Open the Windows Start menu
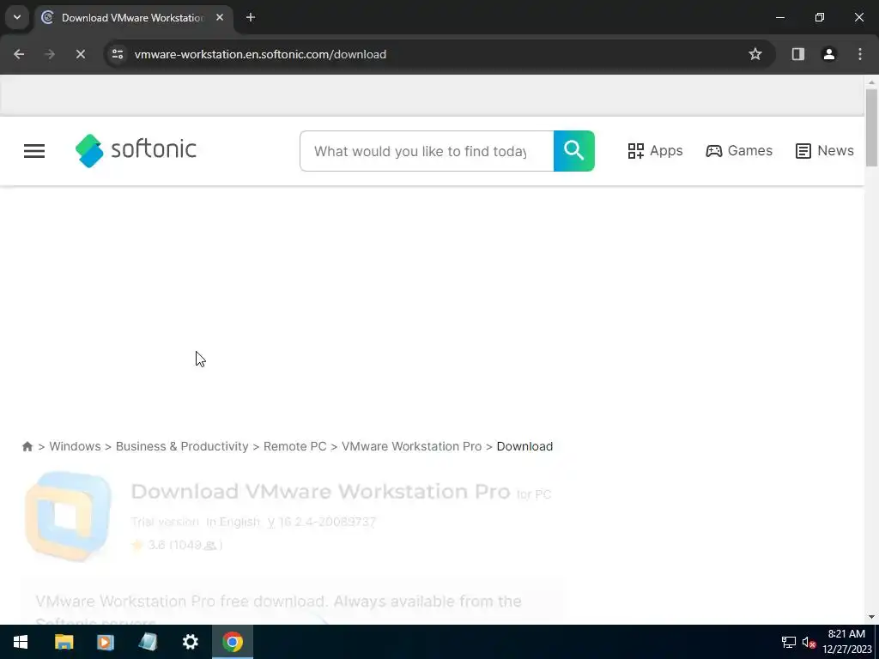 point(21,642)
